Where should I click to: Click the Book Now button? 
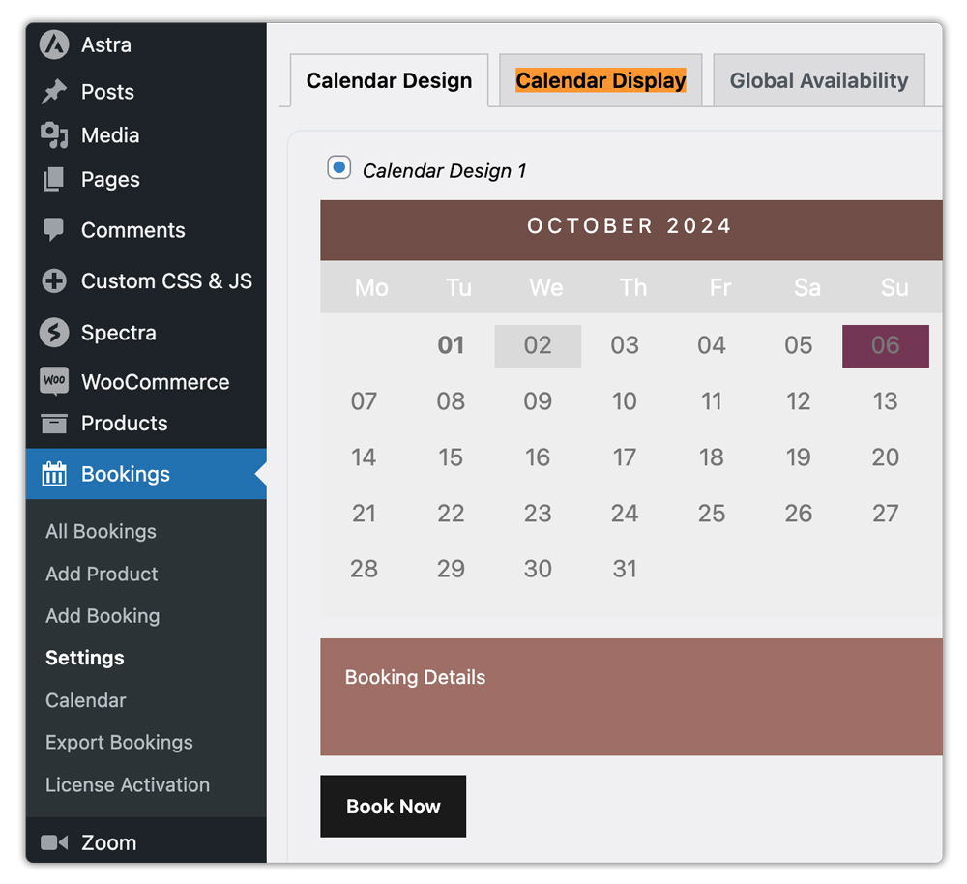393,806
